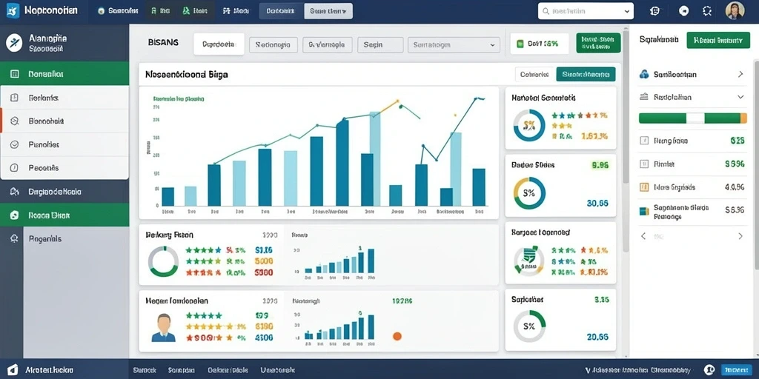The image size is (759, 379).
Task: Open the filter dropdown beside the filter tabs
Action: 454,45
